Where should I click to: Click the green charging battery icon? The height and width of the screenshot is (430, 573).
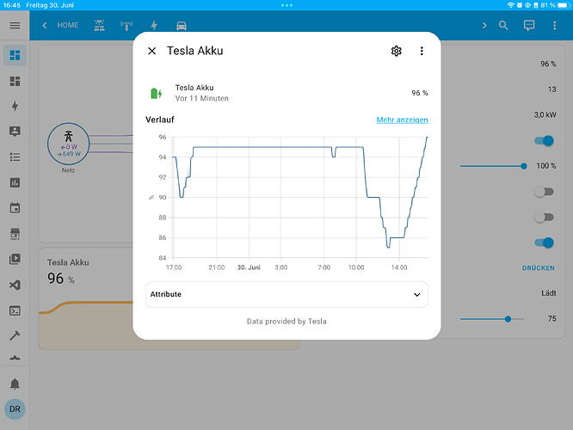click(156, 93)
